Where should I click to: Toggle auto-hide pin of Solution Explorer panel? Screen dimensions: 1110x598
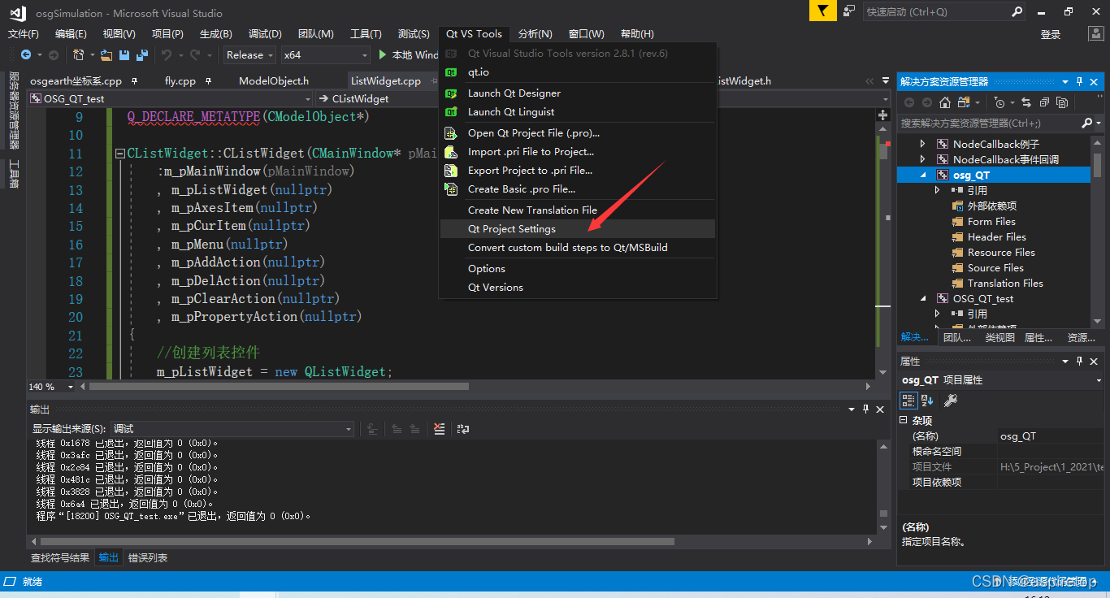coord(1080,81)
